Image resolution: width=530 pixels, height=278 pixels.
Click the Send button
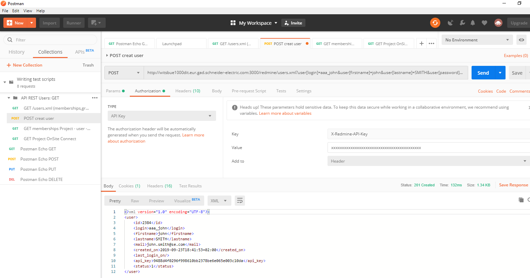[483, 73]
